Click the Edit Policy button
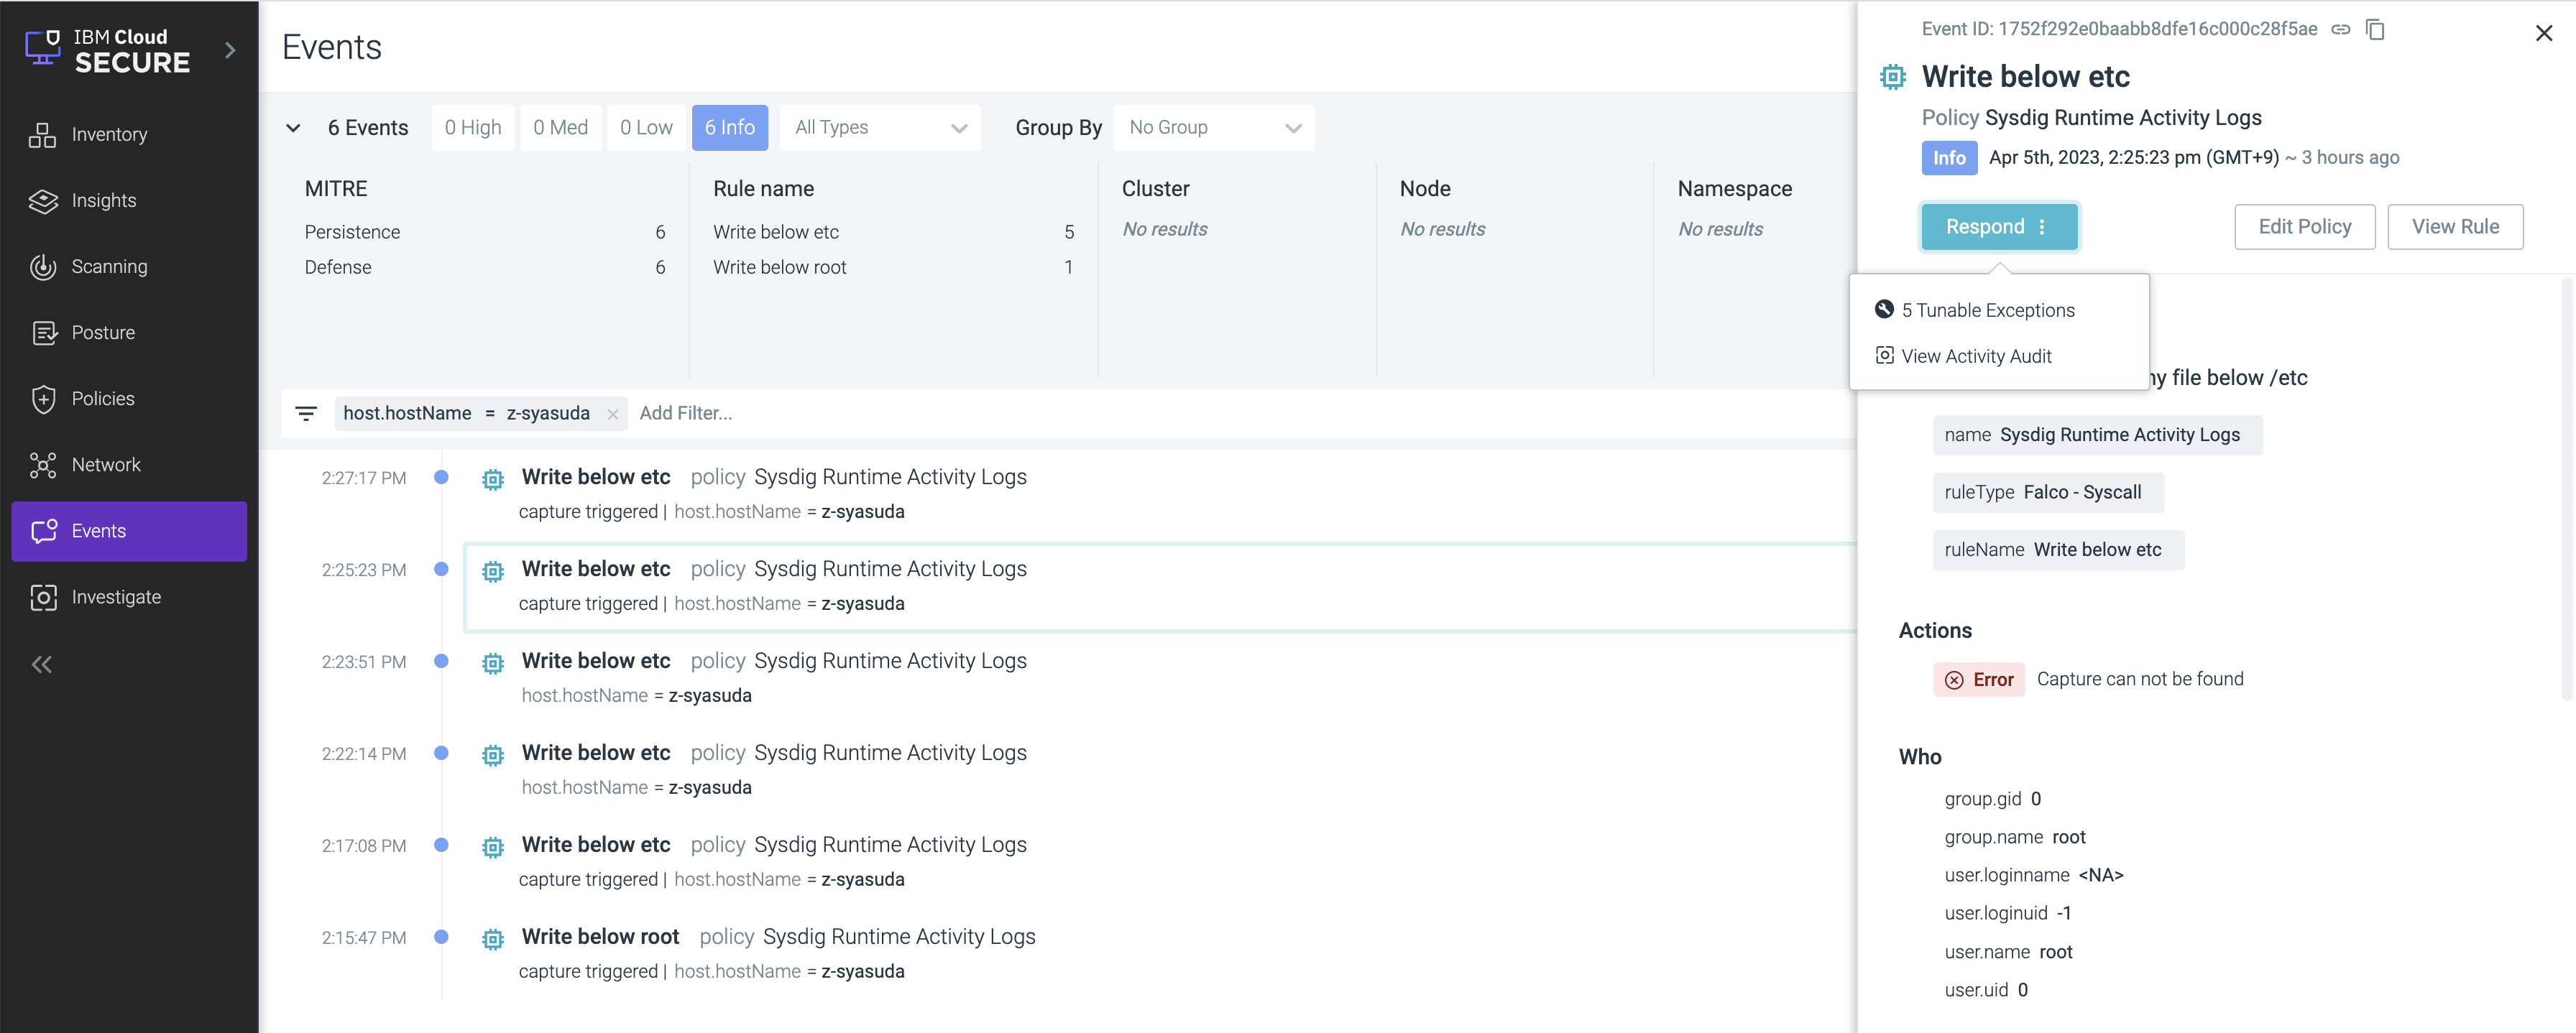Image resolution: width=2576 pixels, height=1033 pixels. 2304,227
